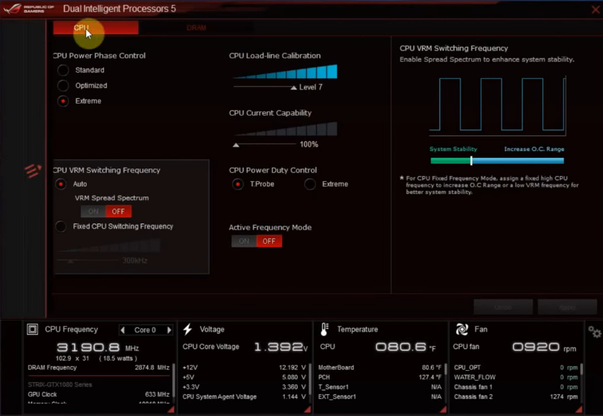
Task: Click the +3.3V voltage row
Action: click(x=244, y=387)
